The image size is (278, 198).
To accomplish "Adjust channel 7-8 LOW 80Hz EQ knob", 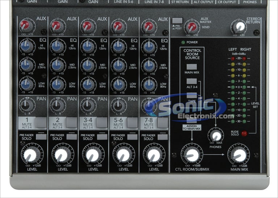I will point(148,85).
